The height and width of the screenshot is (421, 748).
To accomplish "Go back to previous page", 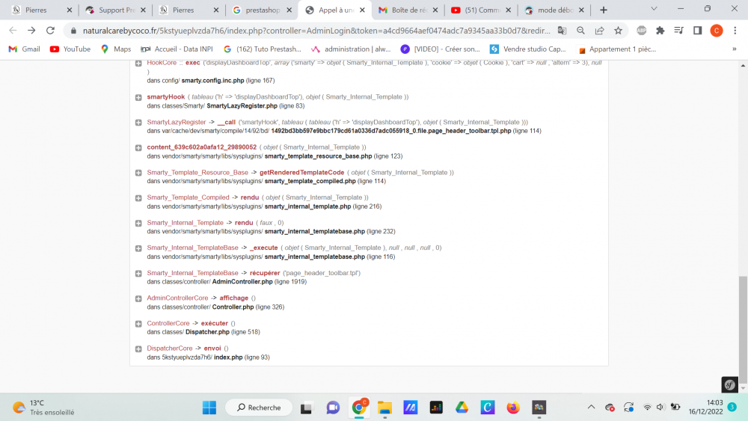I will coord(13,31).
